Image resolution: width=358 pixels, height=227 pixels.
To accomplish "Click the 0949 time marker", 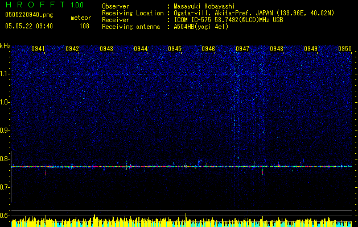I will point(311,48).
